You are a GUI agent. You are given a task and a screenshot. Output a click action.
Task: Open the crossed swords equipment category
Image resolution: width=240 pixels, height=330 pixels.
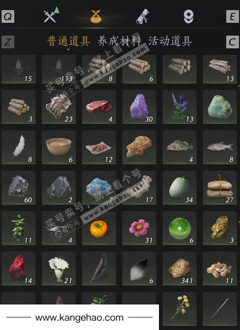(x=51, y=15)
